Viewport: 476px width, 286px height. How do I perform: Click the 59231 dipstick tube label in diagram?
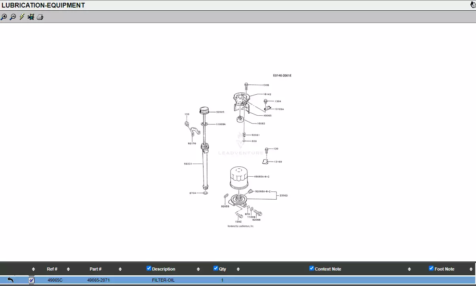188,164
